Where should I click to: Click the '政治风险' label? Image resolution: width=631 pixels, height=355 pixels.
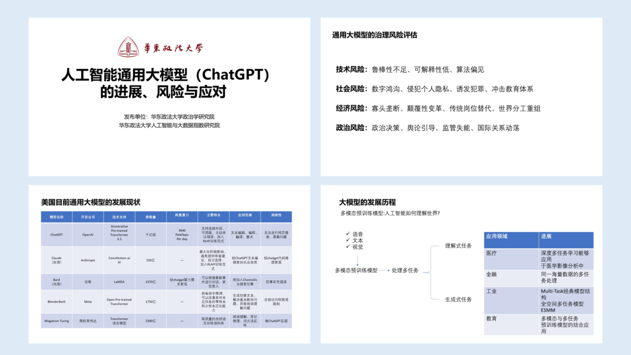(x=350, y=128)
